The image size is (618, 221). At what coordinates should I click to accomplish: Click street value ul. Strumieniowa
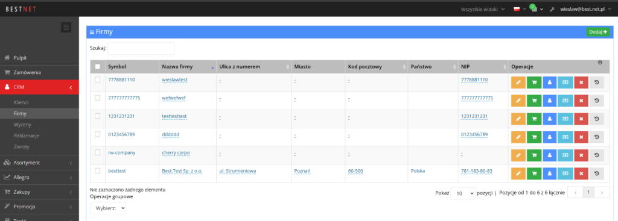[x=238, y=170]
